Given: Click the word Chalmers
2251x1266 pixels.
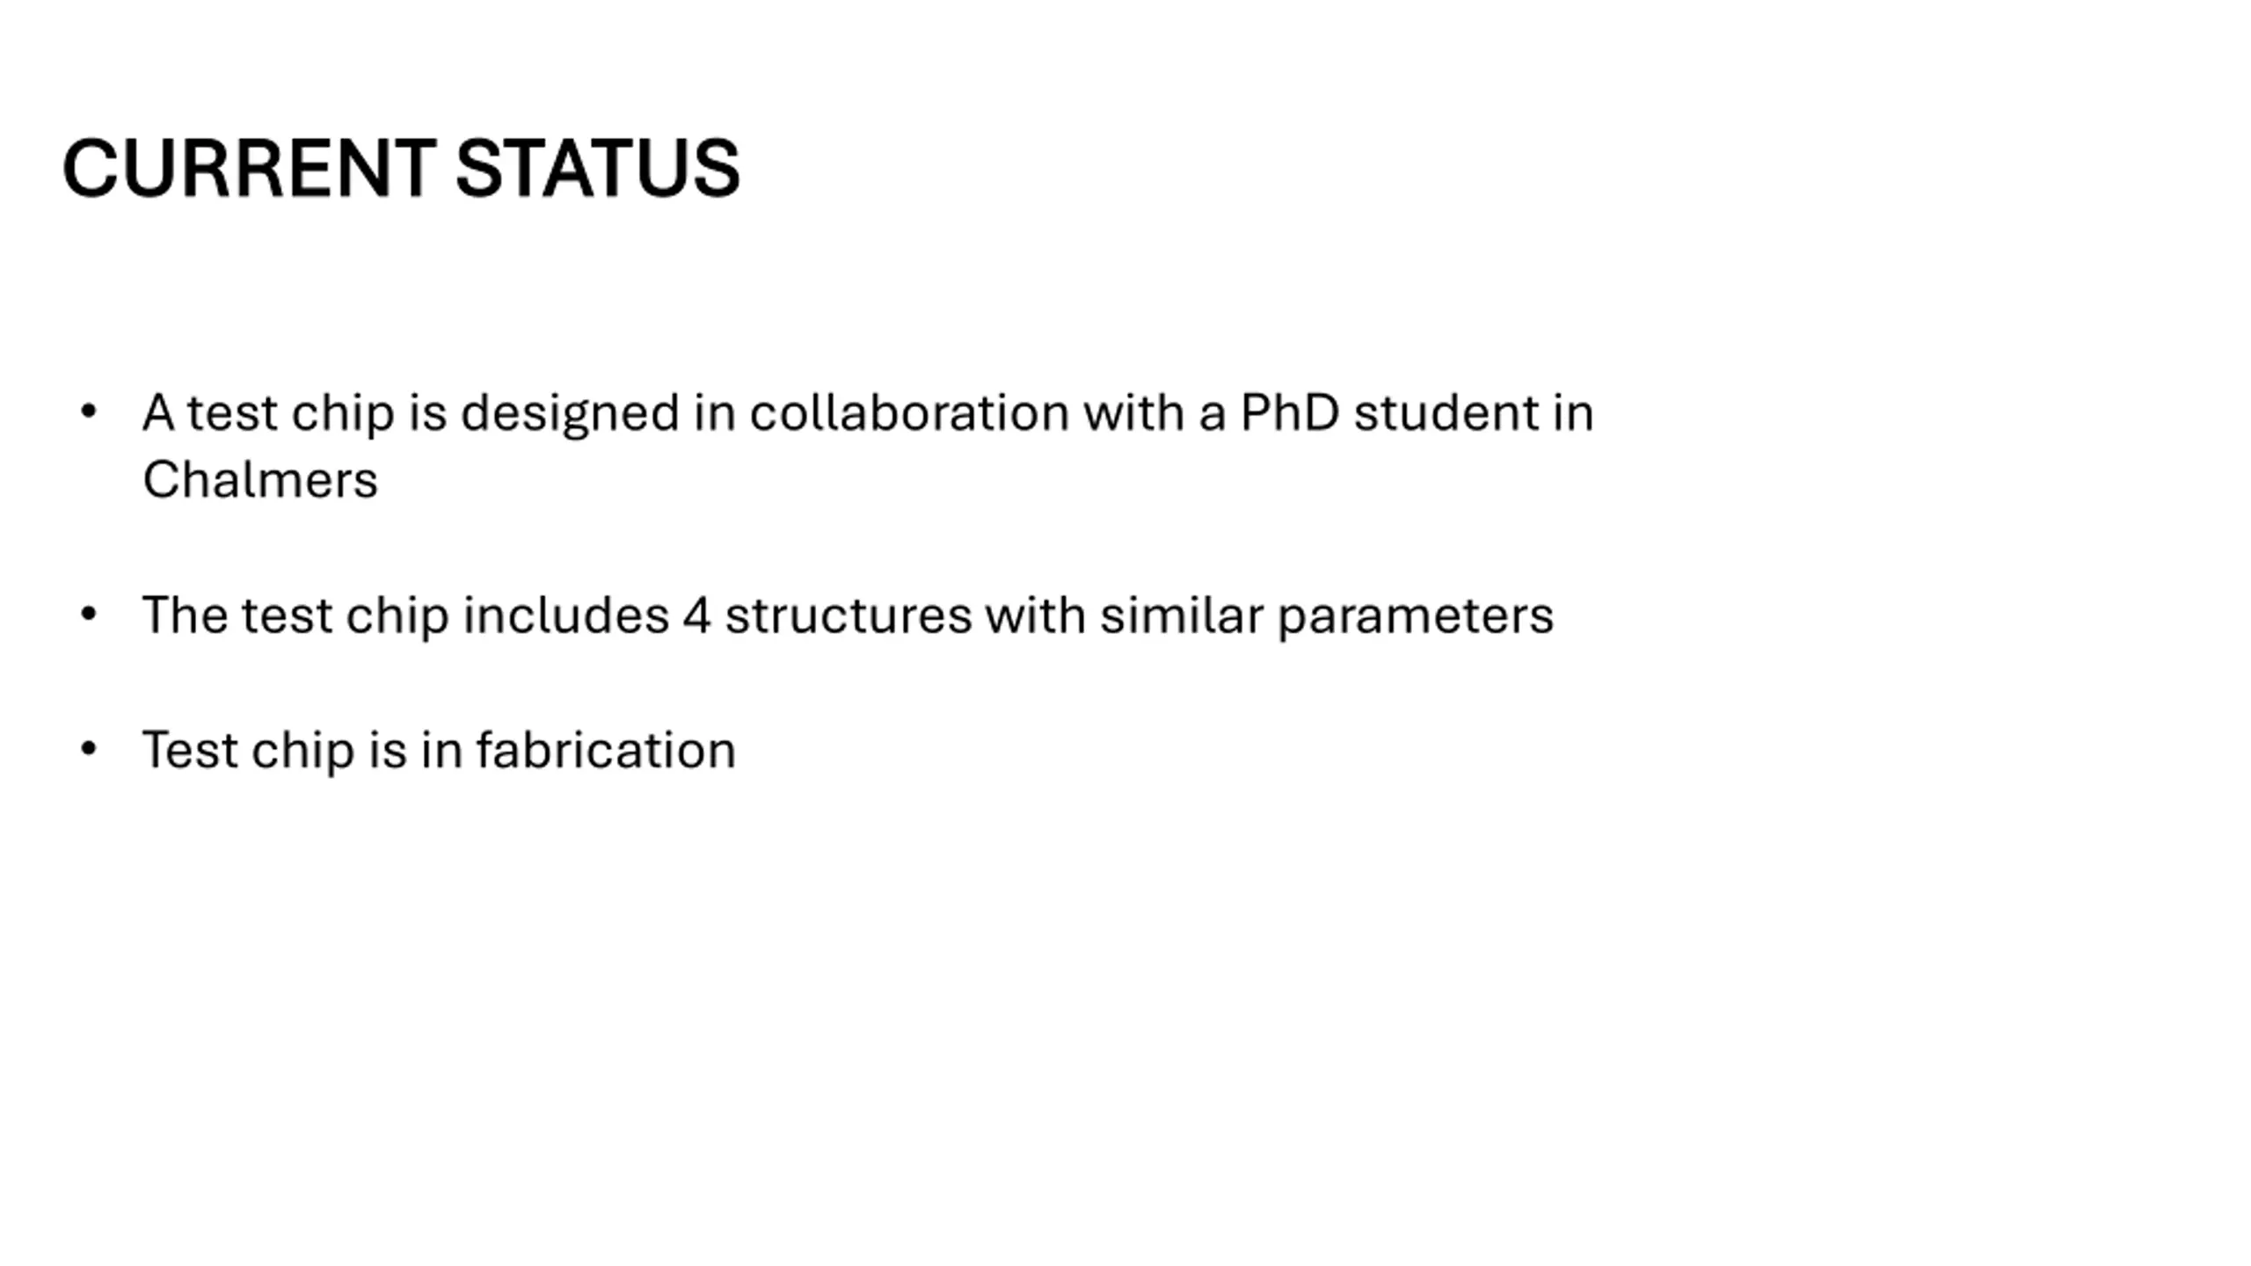Looking at the screenshot, I should click(x=260, y=480).
